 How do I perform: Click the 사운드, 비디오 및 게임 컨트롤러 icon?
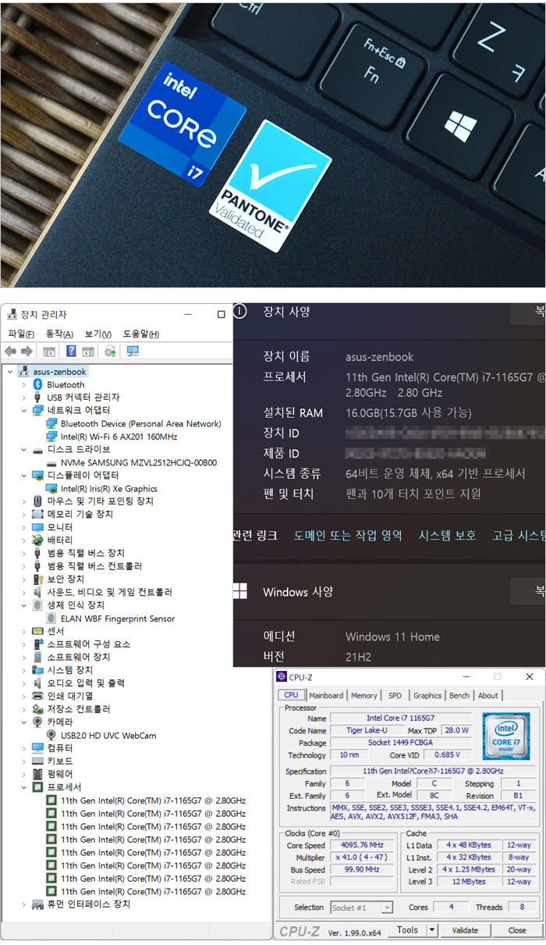tap(37, 592)
